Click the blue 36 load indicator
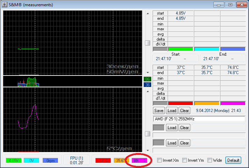Viewport: 249px width, 168px height. pyautogui.click(x=147, y=85)
